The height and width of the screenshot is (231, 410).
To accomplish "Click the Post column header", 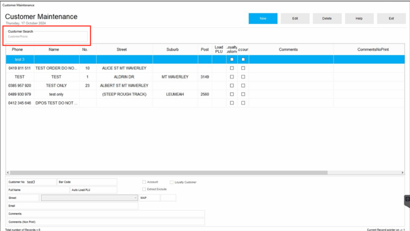I will [x=205, y=49].
